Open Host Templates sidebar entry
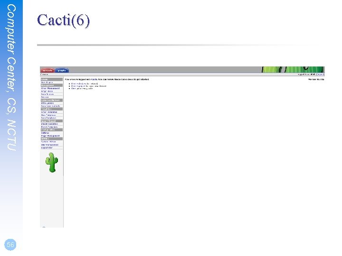 (48, 115)
